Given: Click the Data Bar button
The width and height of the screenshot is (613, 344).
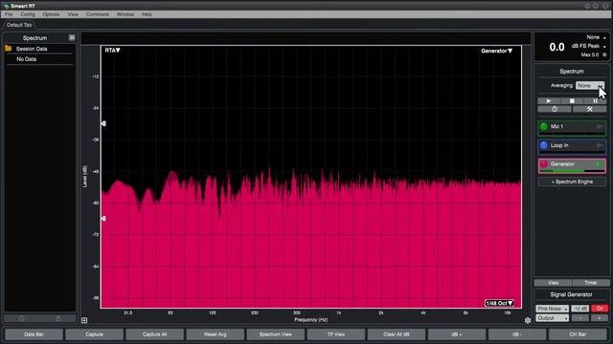Looking at the screenshot, I should pyautogui.click(x=34, y=334).
